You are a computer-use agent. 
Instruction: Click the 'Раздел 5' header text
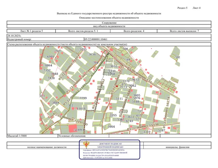pyautogui.click(x=182, y=8)
